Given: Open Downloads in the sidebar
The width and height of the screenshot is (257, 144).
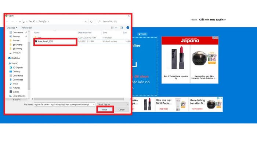Looking at the screenshot, I should point(18,80).
